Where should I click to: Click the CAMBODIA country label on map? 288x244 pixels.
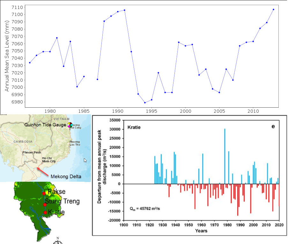pos(23,141)
